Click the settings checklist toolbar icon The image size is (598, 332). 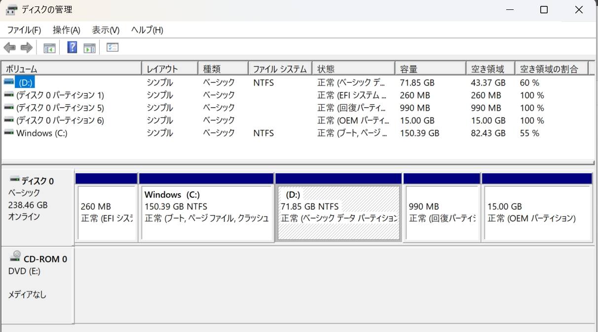112,47
